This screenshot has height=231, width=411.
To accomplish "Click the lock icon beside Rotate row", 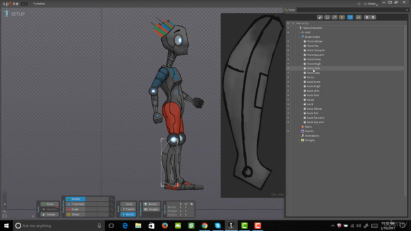I will point(111,199).
